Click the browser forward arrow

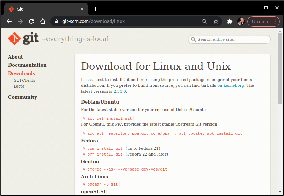20,21
